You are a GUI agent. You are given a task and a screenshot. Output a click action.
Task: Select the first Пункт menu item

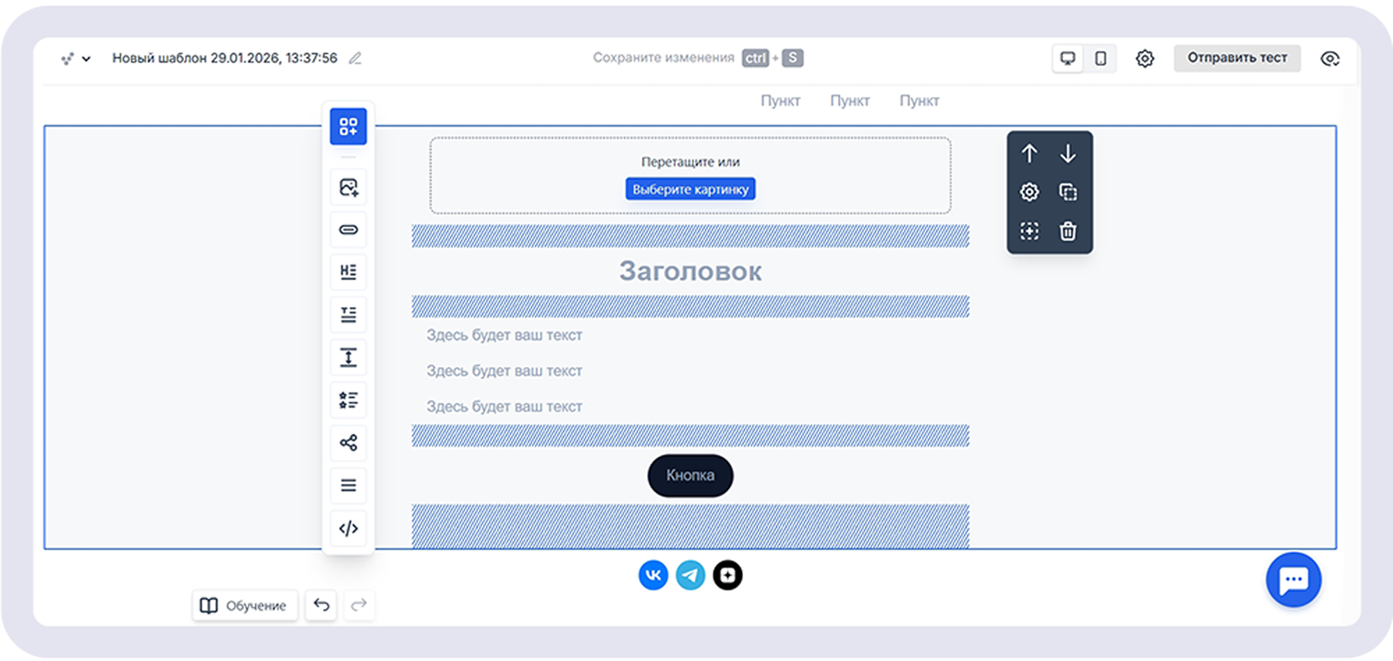point(781,100)
